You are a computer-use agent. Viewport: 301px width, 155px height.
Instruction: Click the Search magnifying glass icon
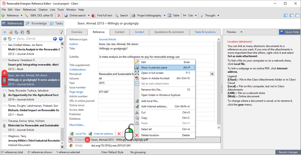click(x=116, y=15)
